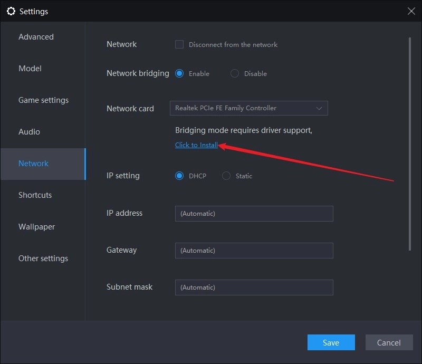Screen dimensions: 422x364
Task: Open the Network card dropdown
Action: (x=248, y=108)
